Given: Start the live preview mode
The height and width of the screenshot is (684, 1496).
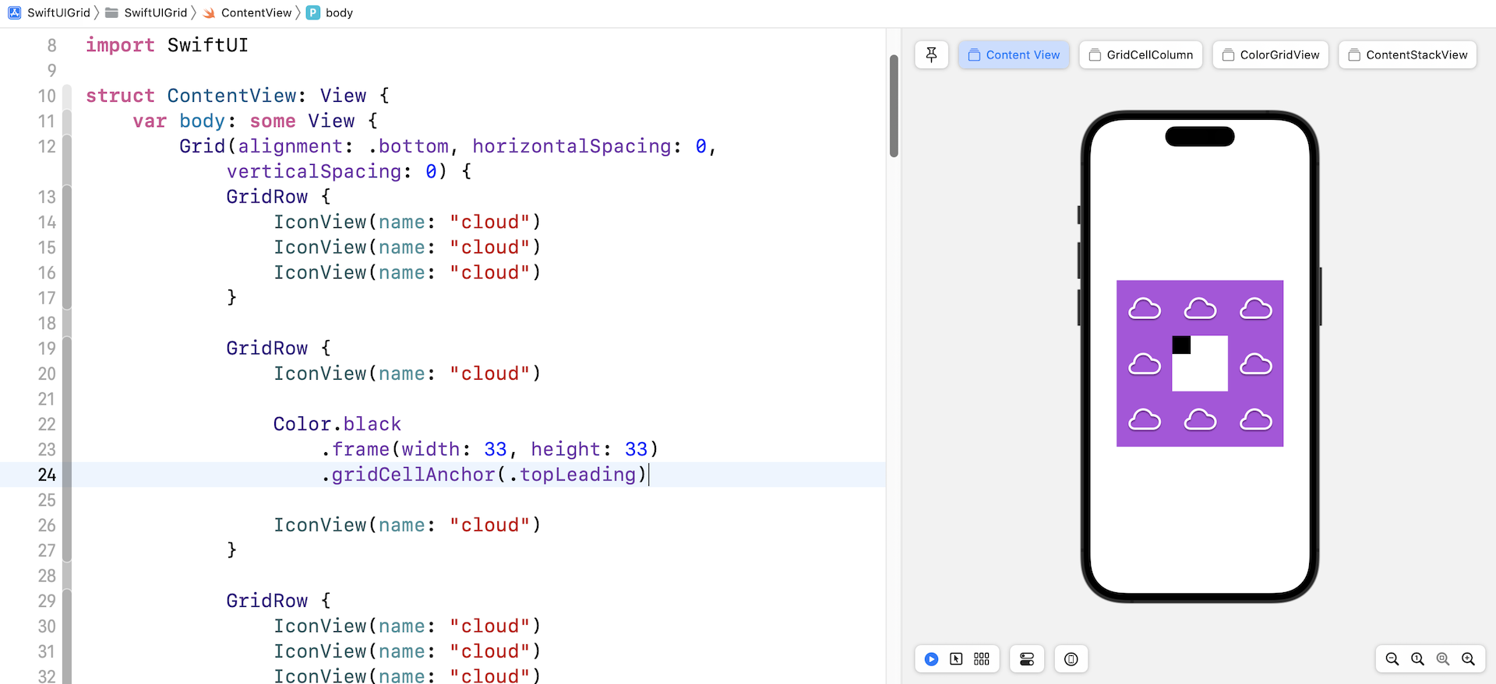Looking at the screenshot, I should tap(931, 659).
